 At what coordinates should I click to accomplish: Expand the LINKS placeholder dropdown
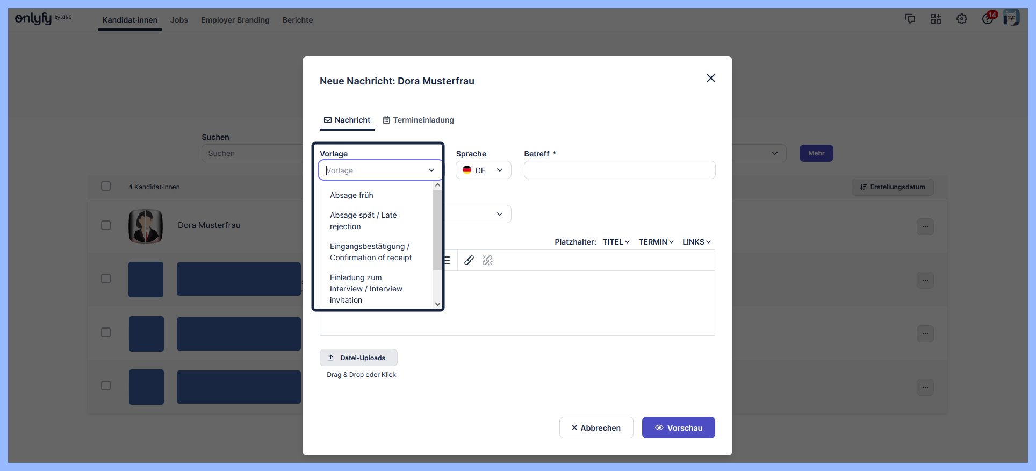pyautogui.click(x=696, y=242)
